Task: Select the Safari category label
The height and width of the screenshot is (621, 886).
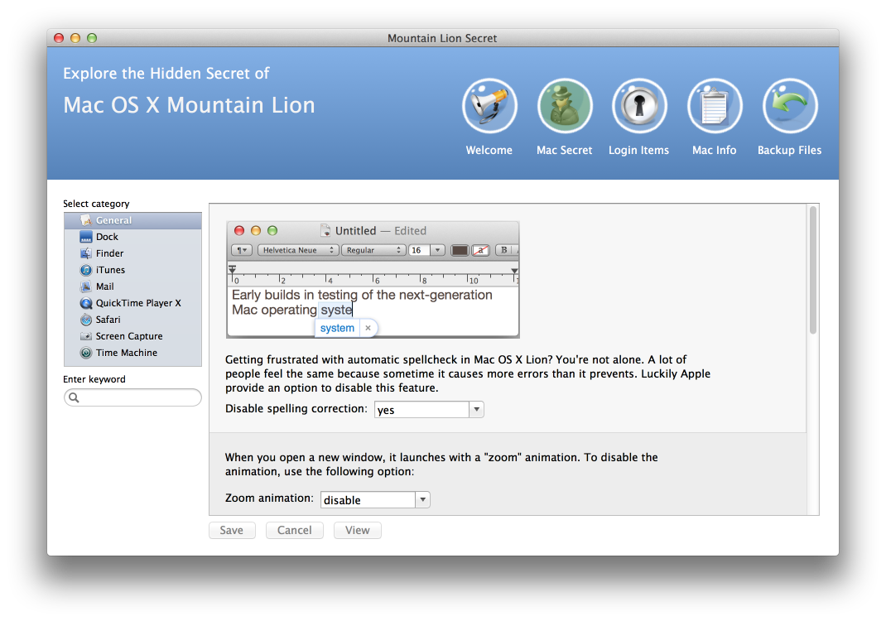Action: coord(108,320)
